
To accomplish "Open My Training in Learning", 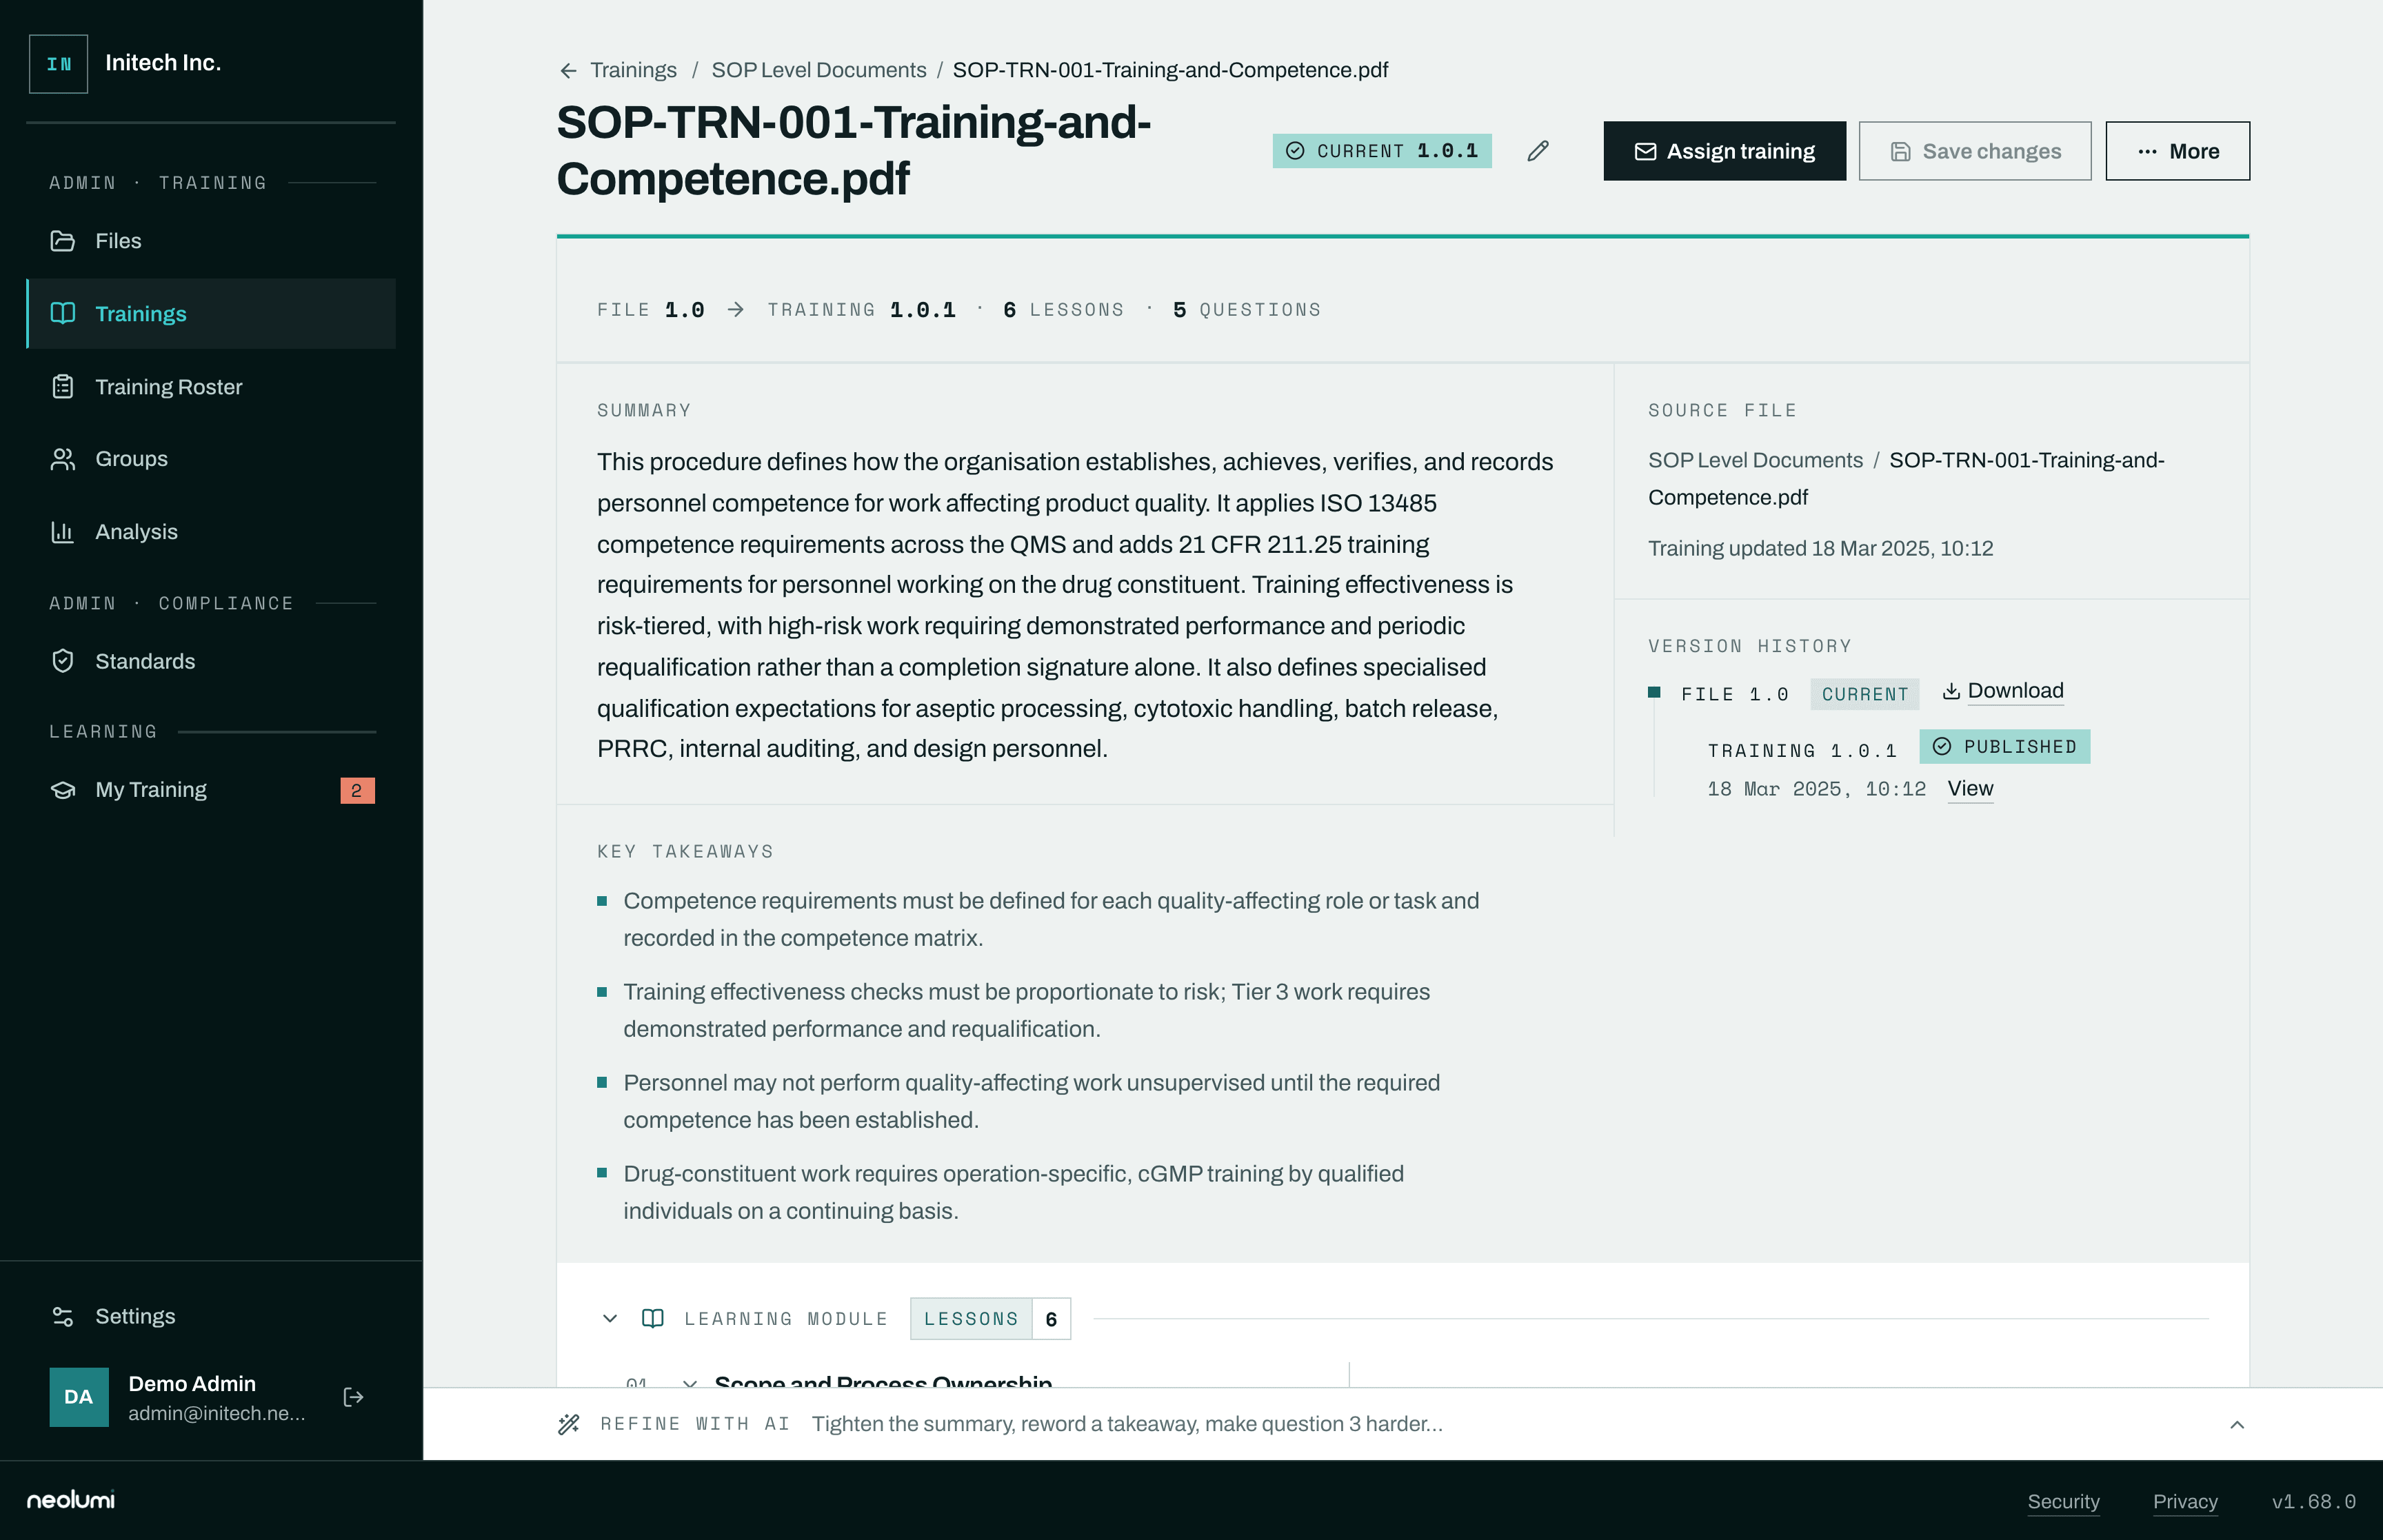I will (211, 790).
